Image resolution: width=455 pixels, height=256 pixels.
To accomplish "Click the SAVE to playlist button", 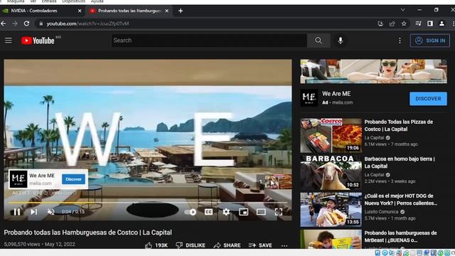I will tap(260, 245).
